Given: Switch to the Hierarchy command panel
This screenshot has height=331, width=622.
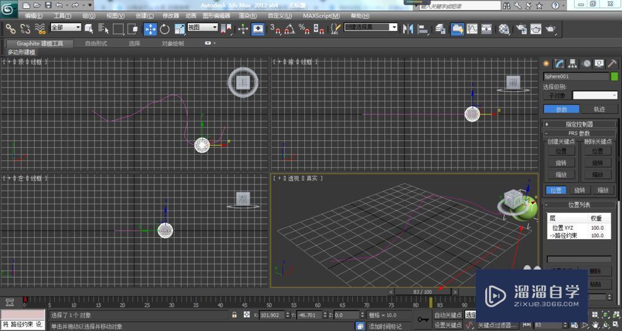Looking at the screenshot, I should [572, 63].
